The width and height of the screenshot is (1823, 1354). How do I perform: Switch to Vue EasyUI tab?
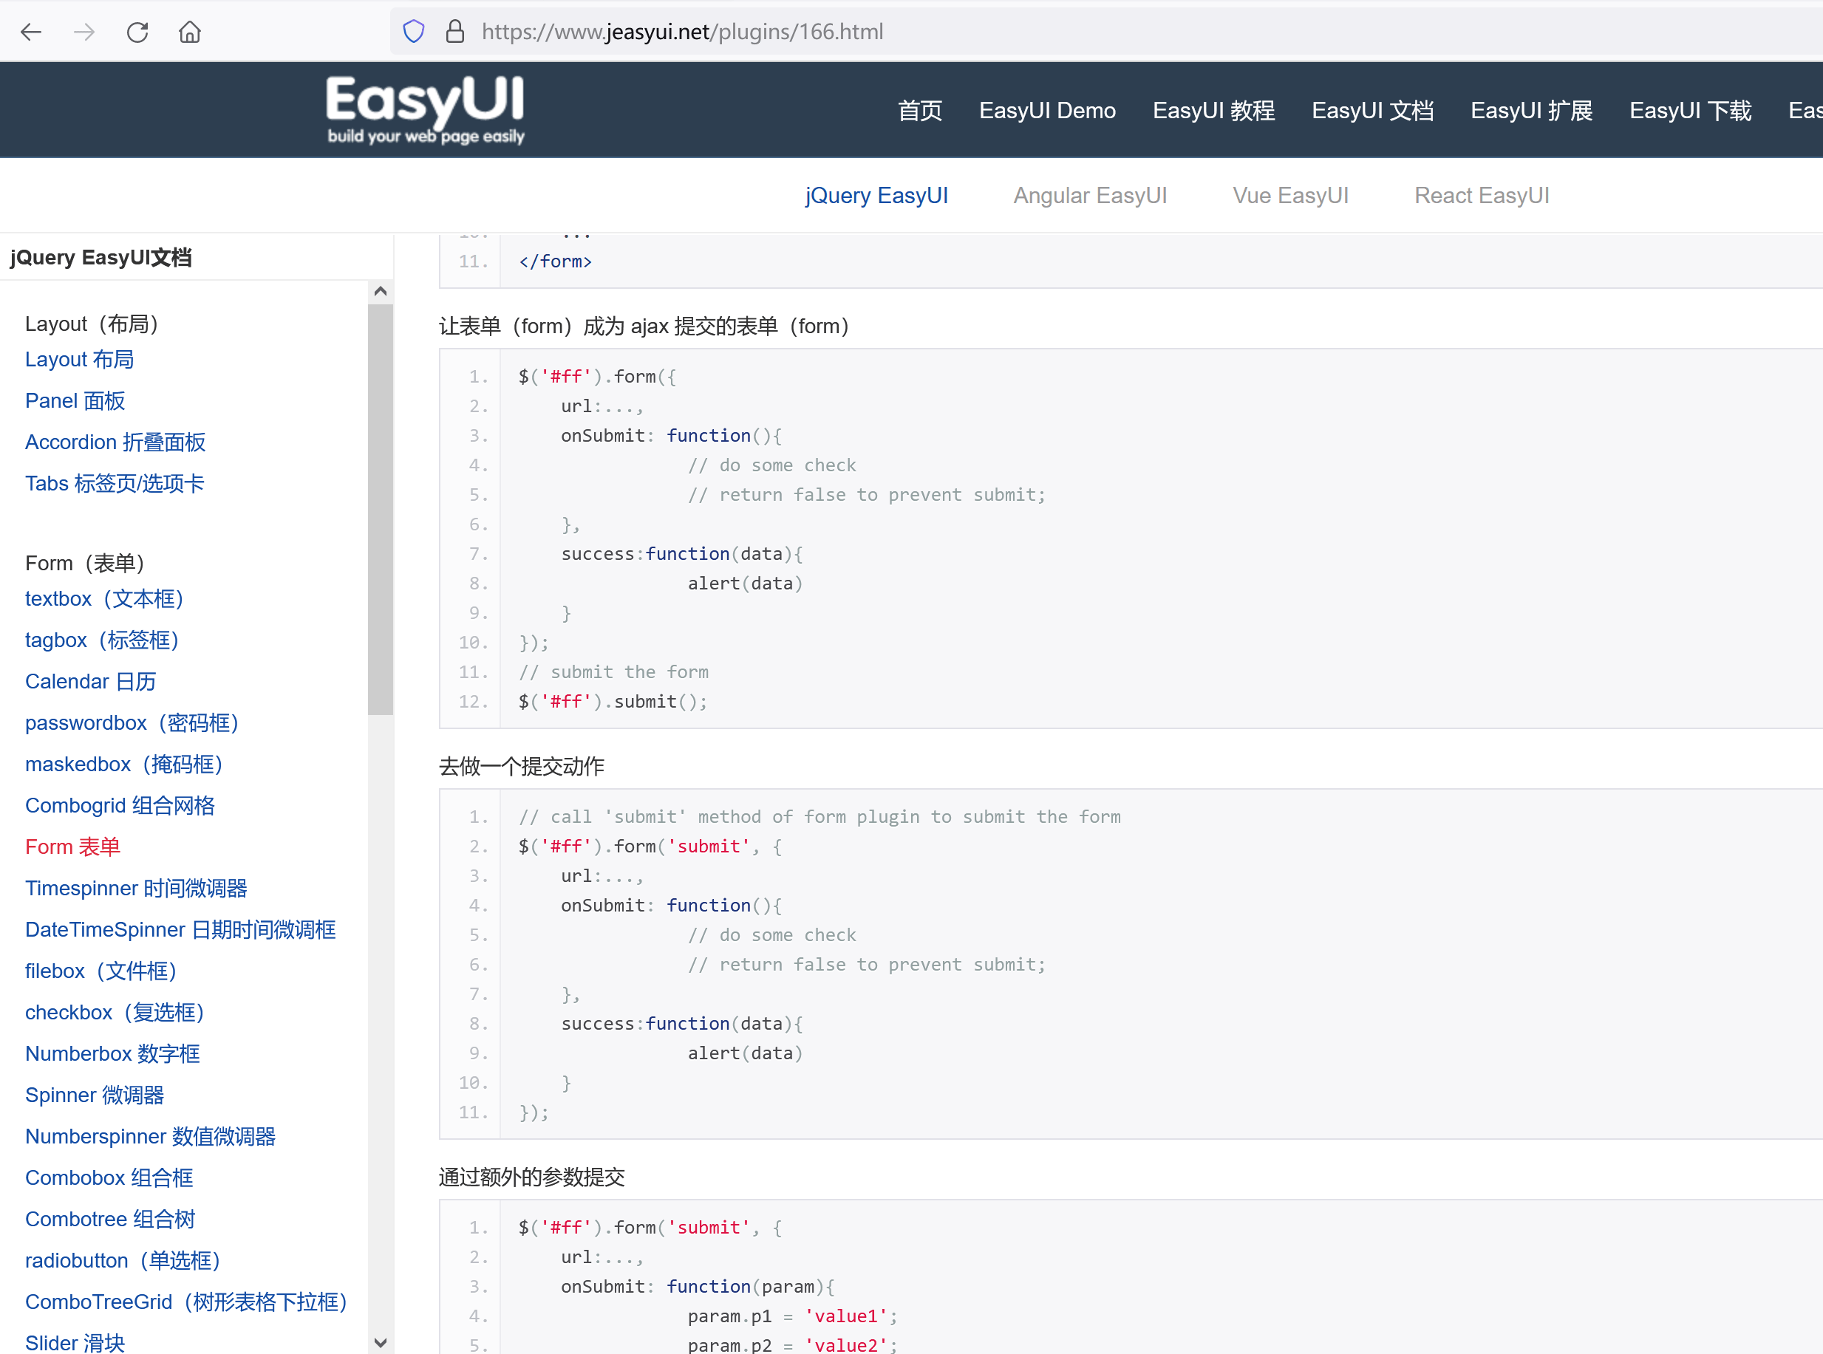tap(1290, 195)
